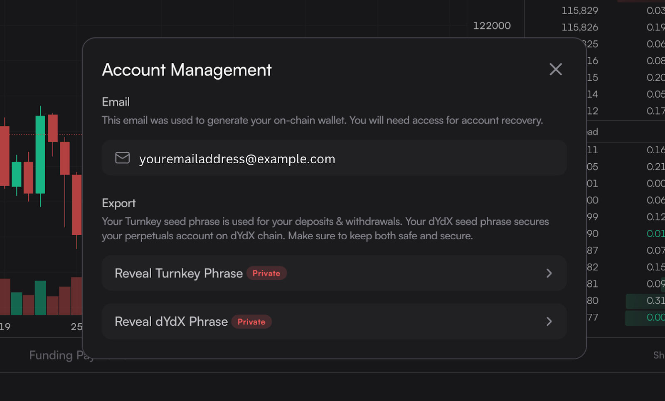Close the Account Management dialog
The height and width of the screenshot is (401, 665).
pos(556,69)
